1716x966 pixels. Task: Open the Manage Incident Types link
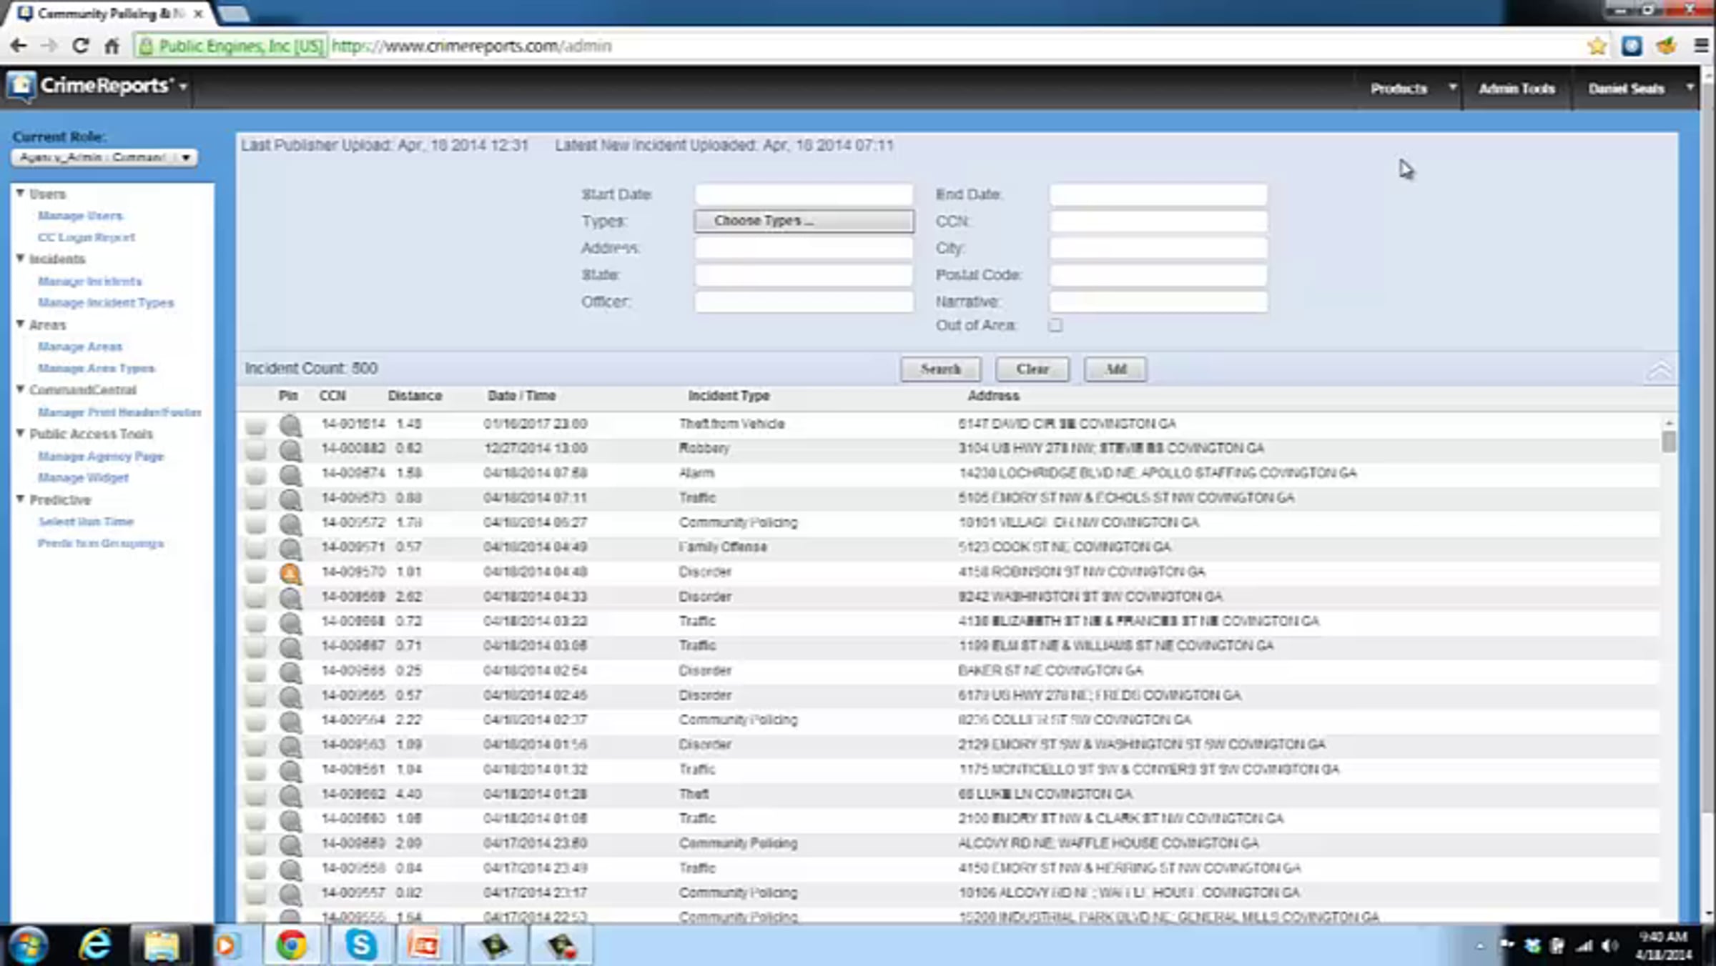point(106,303)
